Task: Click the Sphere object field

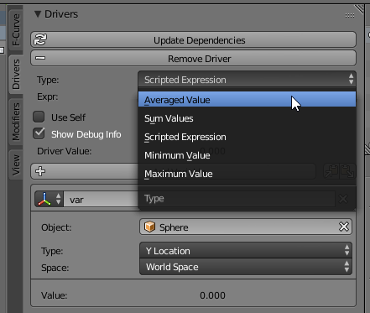Action: [x=246, y=227]
